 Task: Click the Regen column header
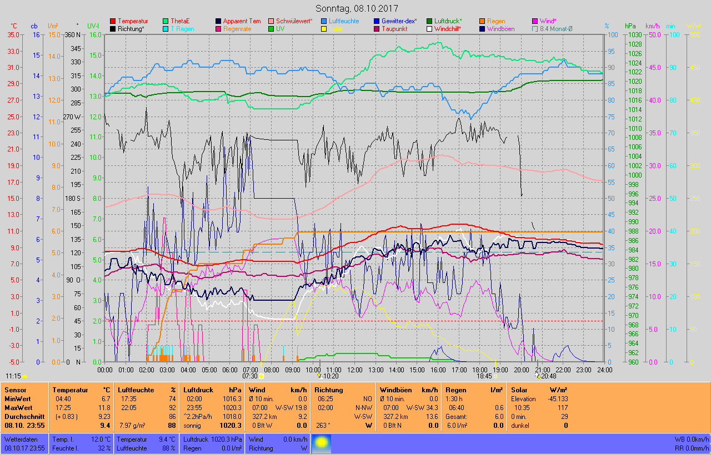[456, 390]
